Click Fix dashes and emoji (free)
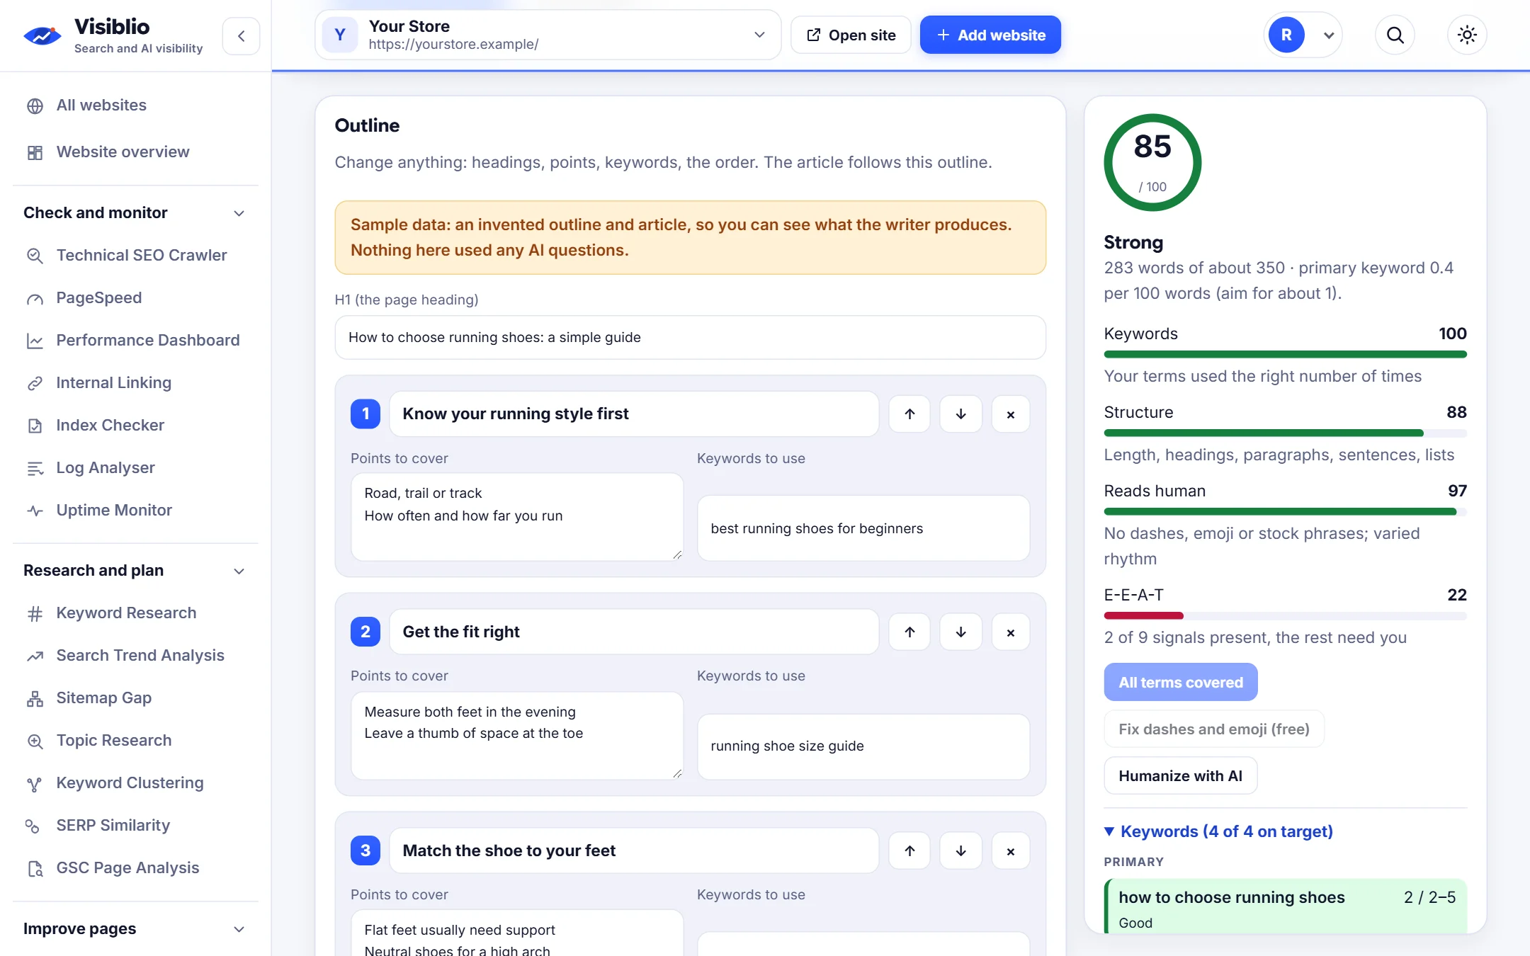The image size is (1530, 956). tap(1213, 729)
